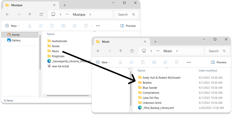Click horizontal scrollbar in Musique file list
The width and height of the screenshot is (232, 115).
coord(68,96)
